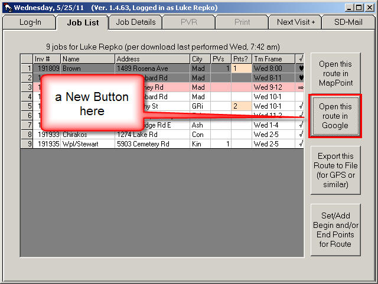378x284 pixels.
Task: Minimize the application window
Action: coord(350,7)
